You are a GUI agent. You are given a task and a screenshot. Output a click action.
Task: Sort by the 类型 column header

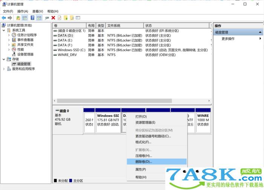pos(101,25)
